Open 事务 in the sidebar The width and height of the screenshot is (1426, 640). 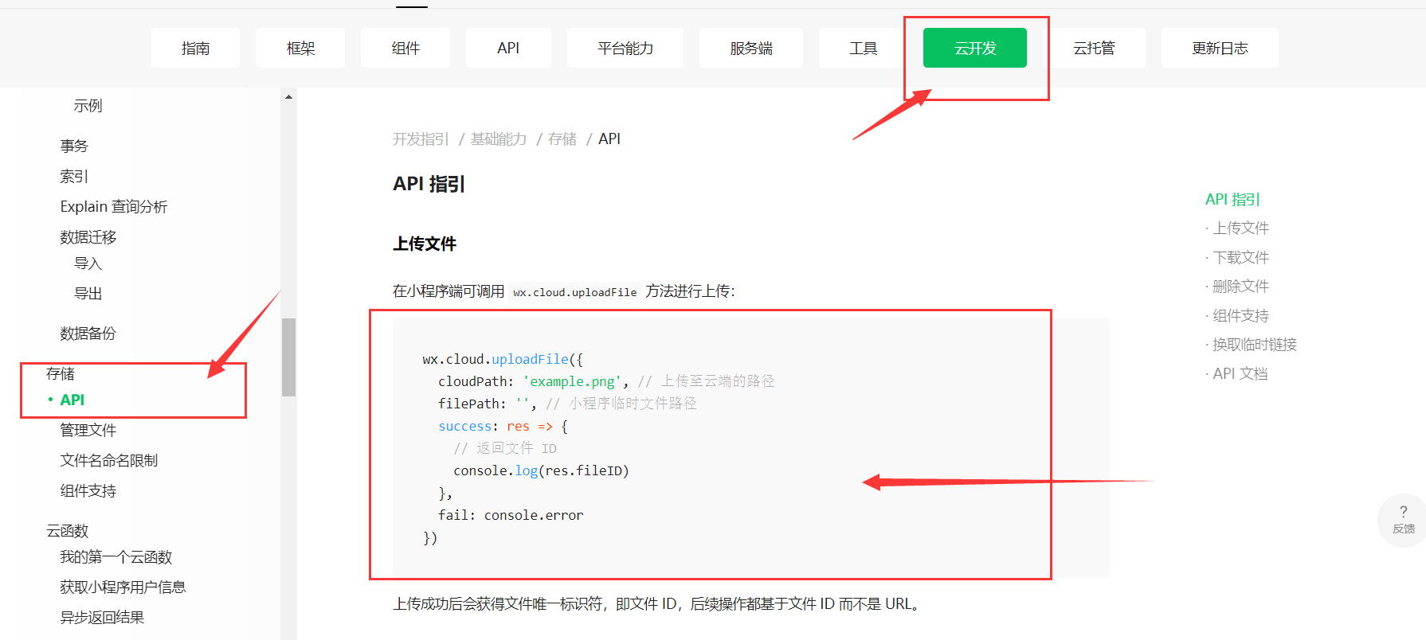pyautogui.click(x=74, y=146)
